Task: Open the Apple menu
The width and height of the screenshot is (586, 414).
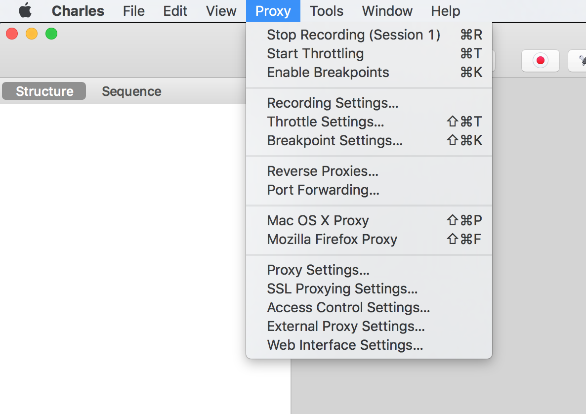Action: tap(25, 11)
